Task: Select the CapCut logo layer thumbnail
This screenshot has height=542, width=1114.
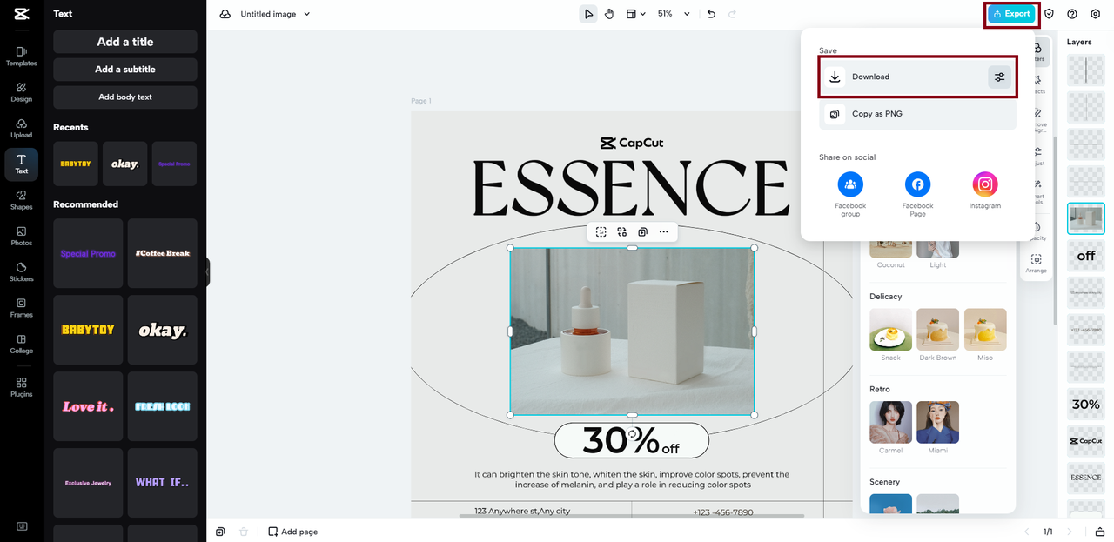Action: [x=1086, y=441]
